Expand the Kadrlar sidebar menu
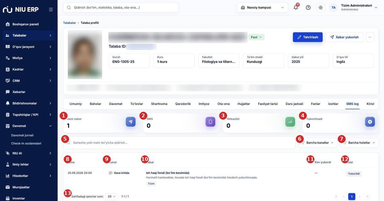Screen dimensions: 384x201 (29, 69)
